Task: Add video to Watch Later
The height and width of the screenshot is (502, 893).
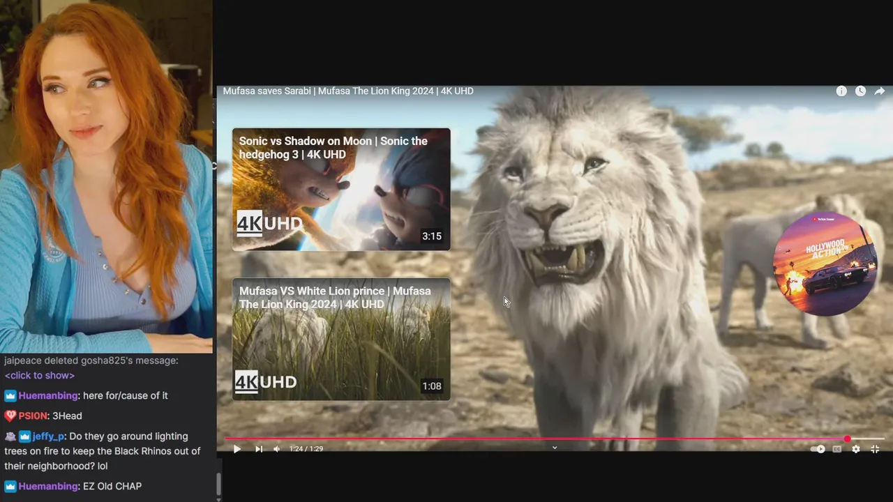Action: (x=860, y=91)
